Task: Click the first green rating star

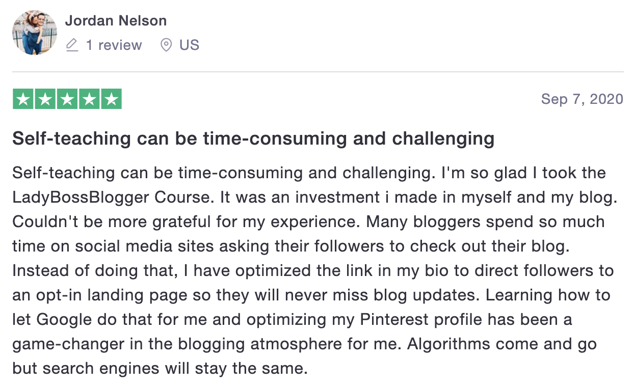Action: (x=23, y=99)
